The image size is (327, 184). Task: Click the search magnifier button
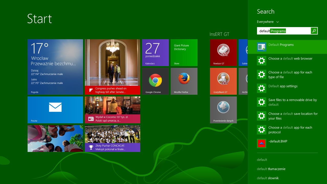click(314, 31)
